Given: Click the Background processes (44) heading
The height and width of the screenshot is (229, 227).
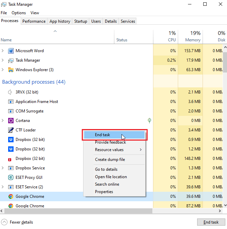Looking at the screenshot, I should tap(34, 82).
